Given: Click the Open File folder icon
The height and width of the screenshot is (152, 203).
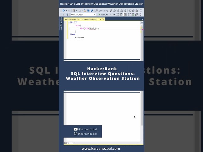Looking at the screenshot, I should pos(85,10).
